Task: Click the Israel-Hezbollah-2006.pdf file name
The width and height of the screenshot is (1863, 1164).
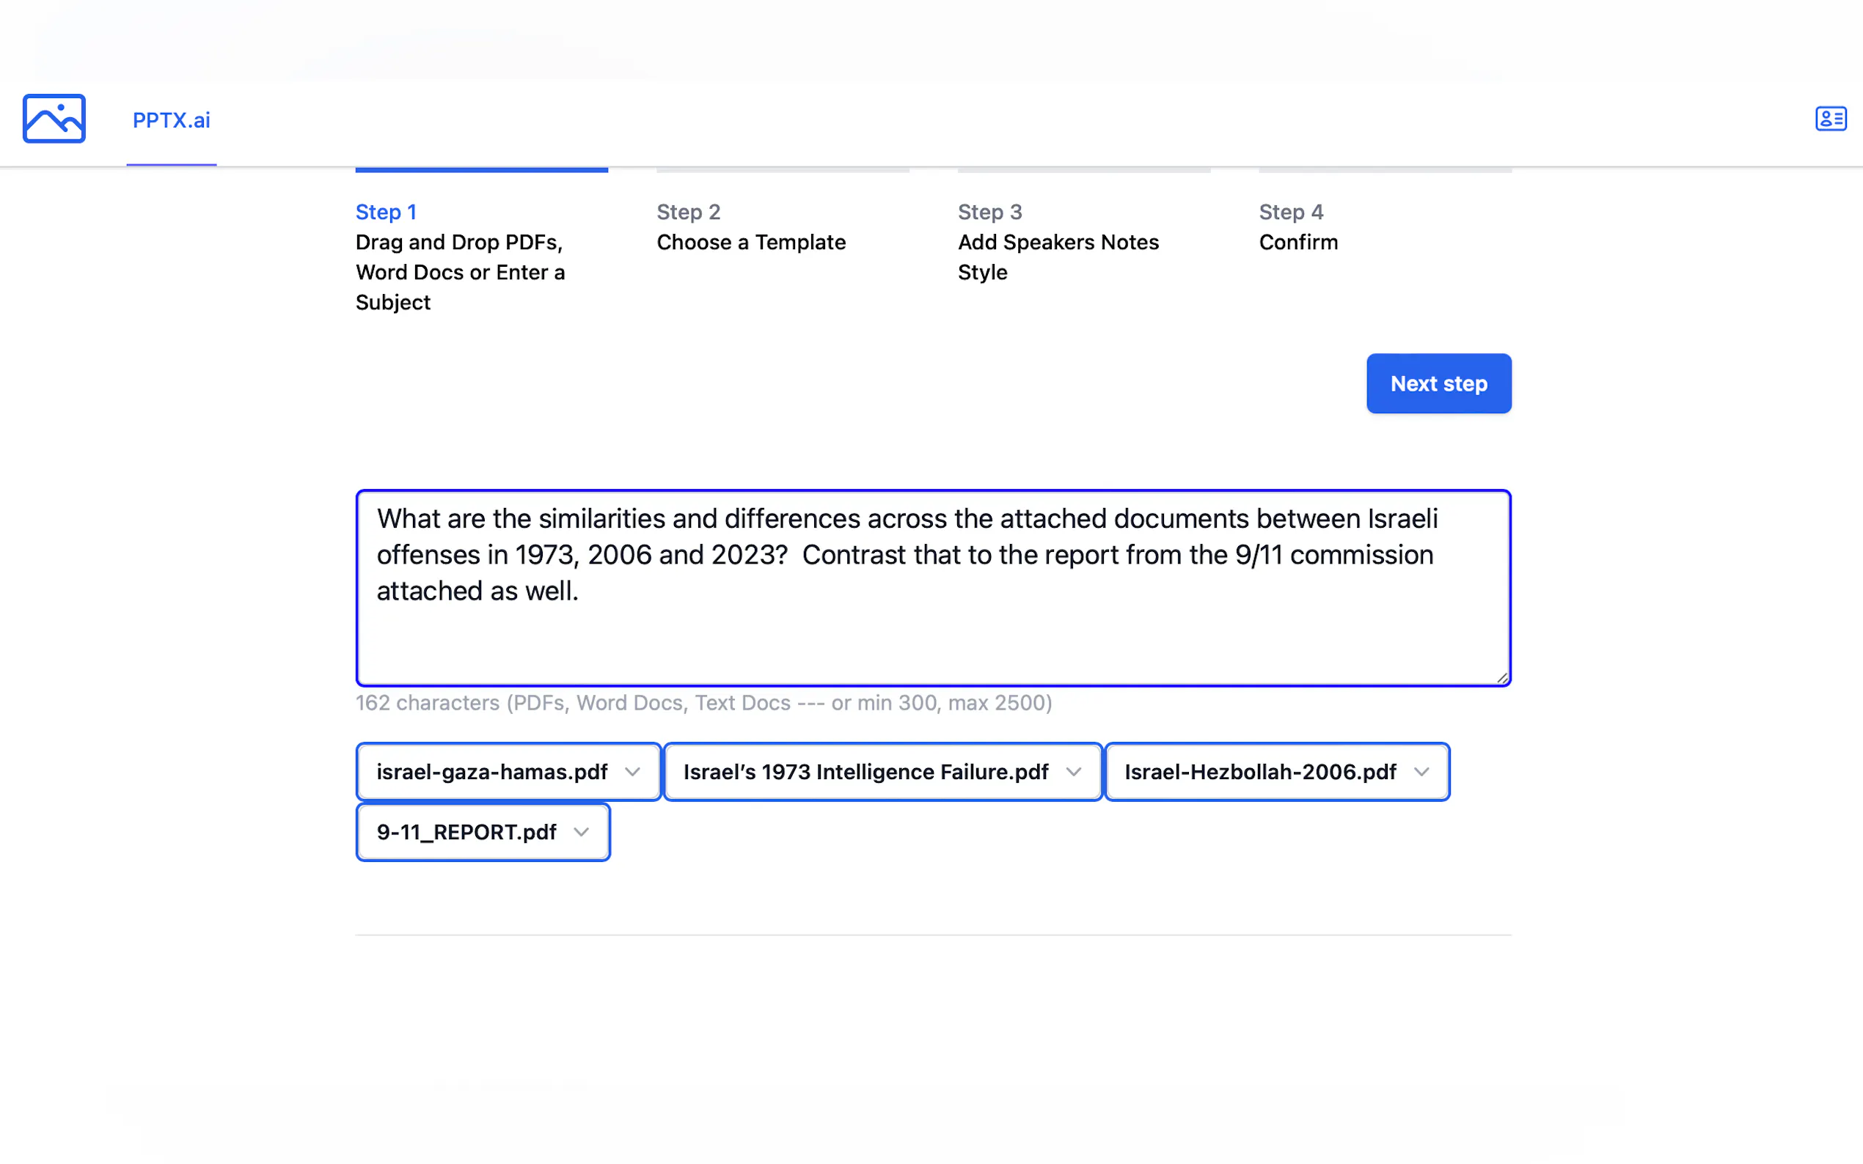Action: pos(1260,771)
